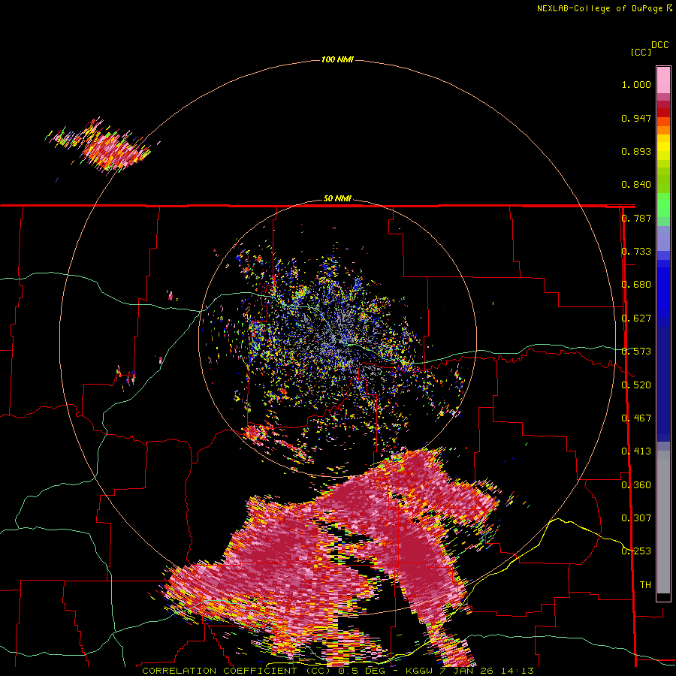The height and width of the screenshot is (676, 676).
Task: Pick the bright green segment of color bar
Action: (663, 205)
